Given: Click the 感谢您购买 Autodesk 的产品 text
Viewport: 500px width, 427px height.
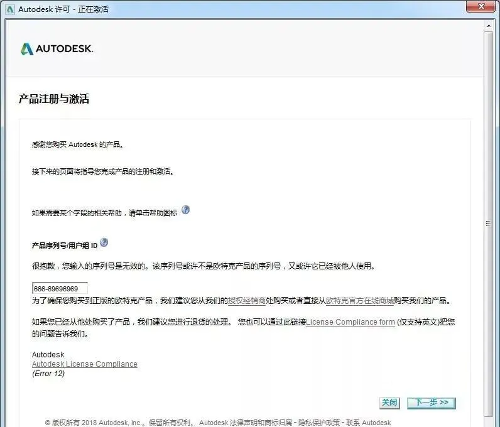Looking at the screenshot, I should 77,144.
